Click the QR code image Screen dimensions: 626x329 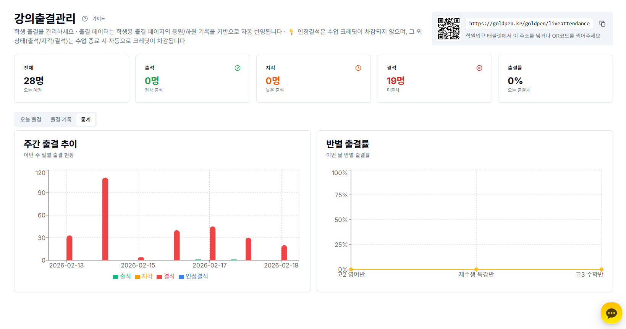[448, 29]
